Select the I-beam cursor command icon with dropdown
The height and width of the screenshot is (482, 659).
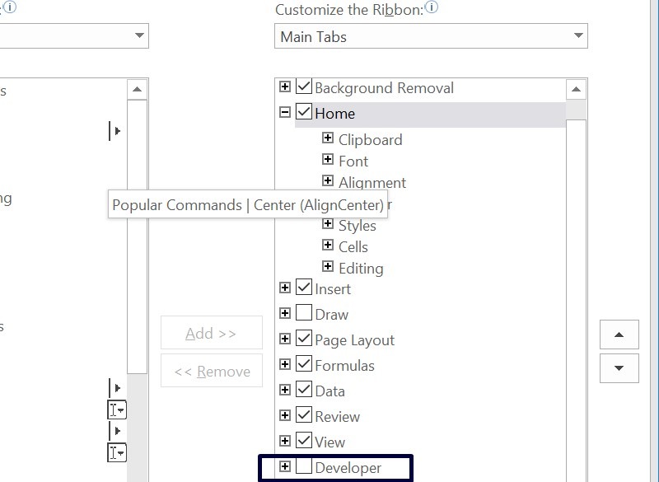[x=116, y=409]
